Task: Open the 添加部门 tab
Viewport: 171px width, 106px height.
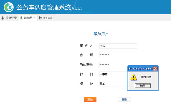Action: pyautogui.click(x=48, y=18)
